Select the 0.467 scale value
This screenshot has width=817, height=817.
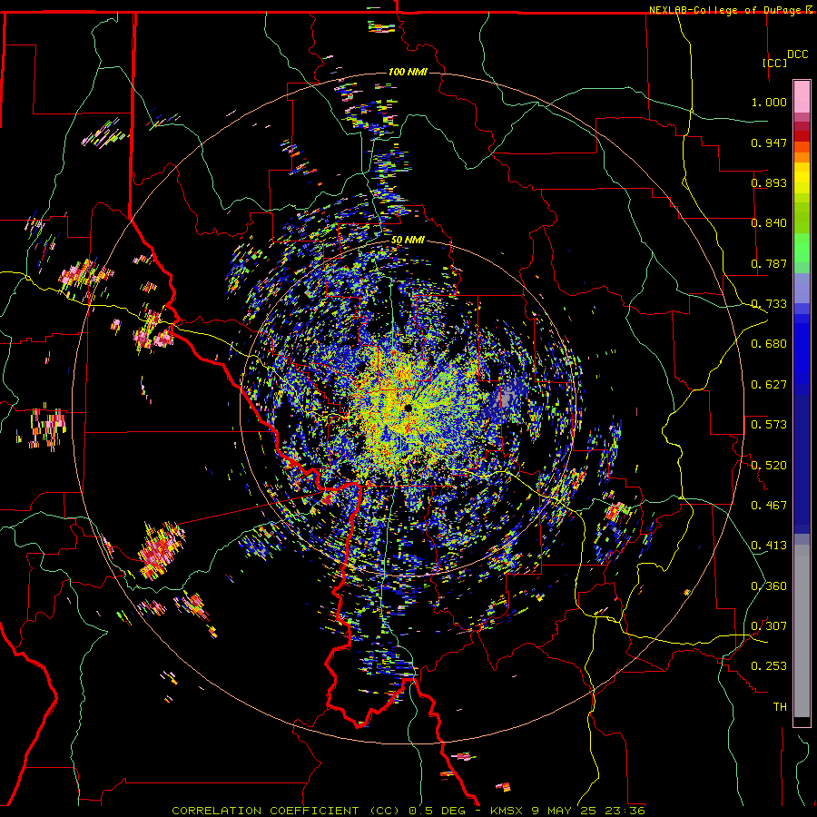[769, 506]
